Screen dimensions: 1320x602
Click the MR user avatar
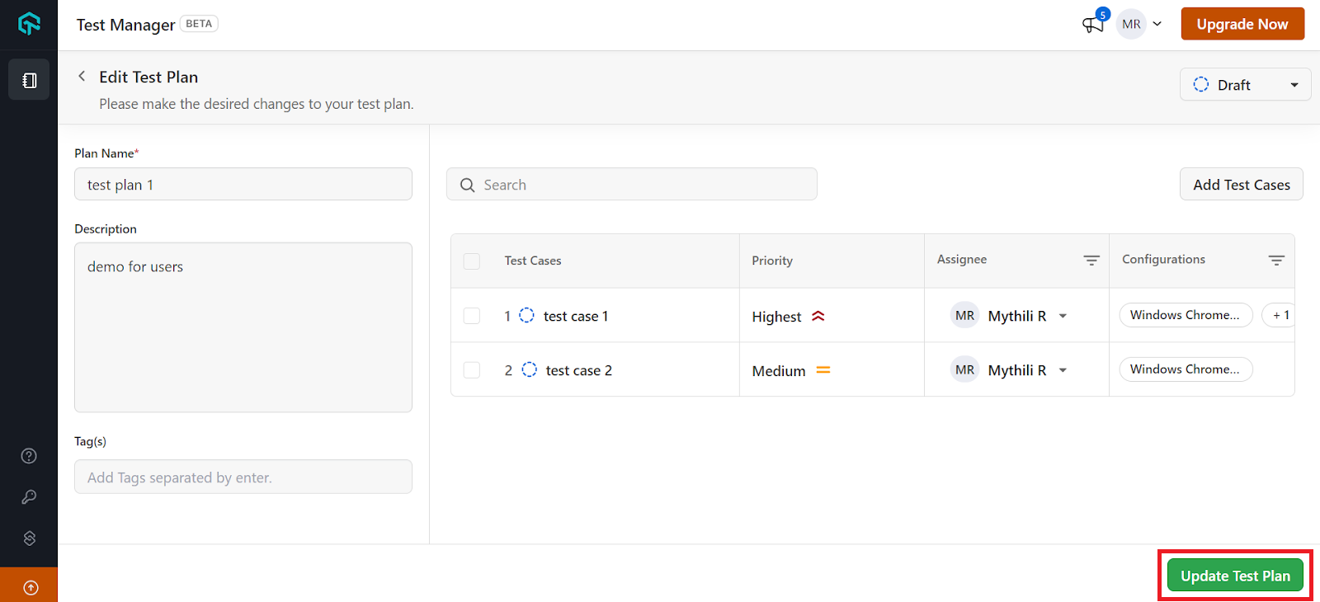tap(1131, 24)
